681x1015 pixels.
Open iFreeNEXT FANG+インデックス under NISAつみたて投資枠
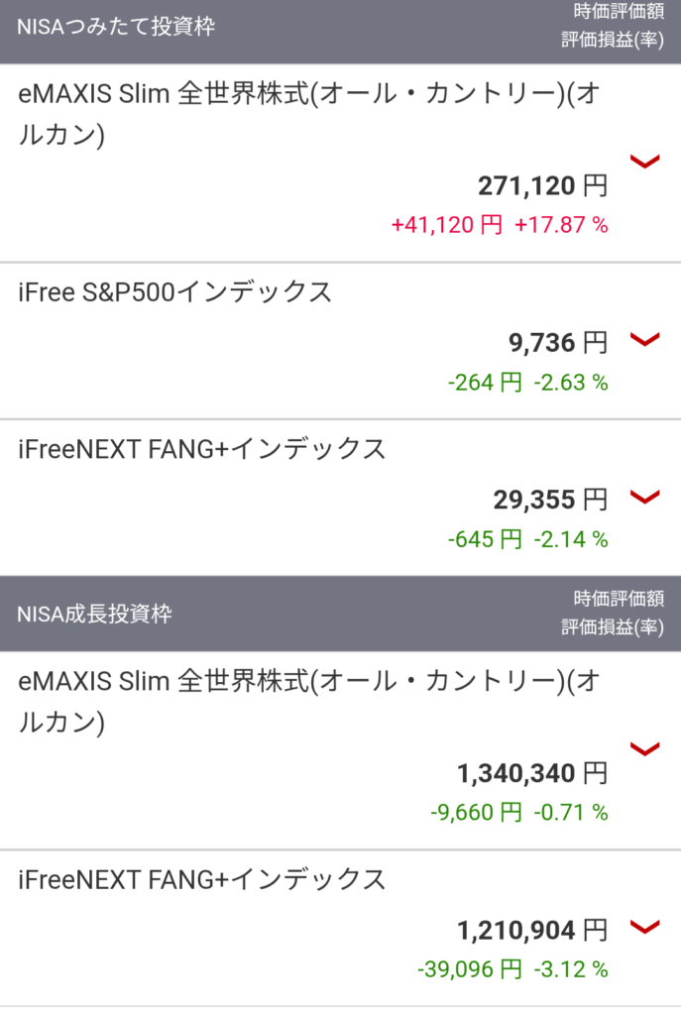click(x=201, y=449)
